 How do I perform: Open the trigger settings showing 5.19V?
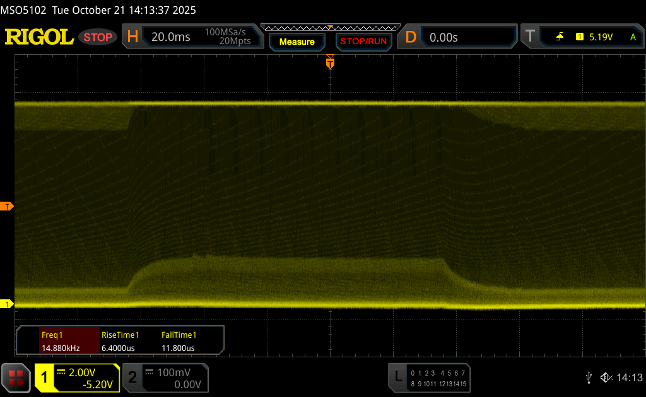(599, 37)
